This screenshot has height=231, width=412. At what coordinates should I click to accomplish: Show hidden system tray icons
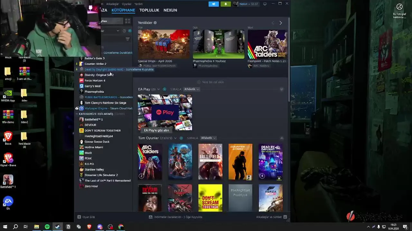368,227
